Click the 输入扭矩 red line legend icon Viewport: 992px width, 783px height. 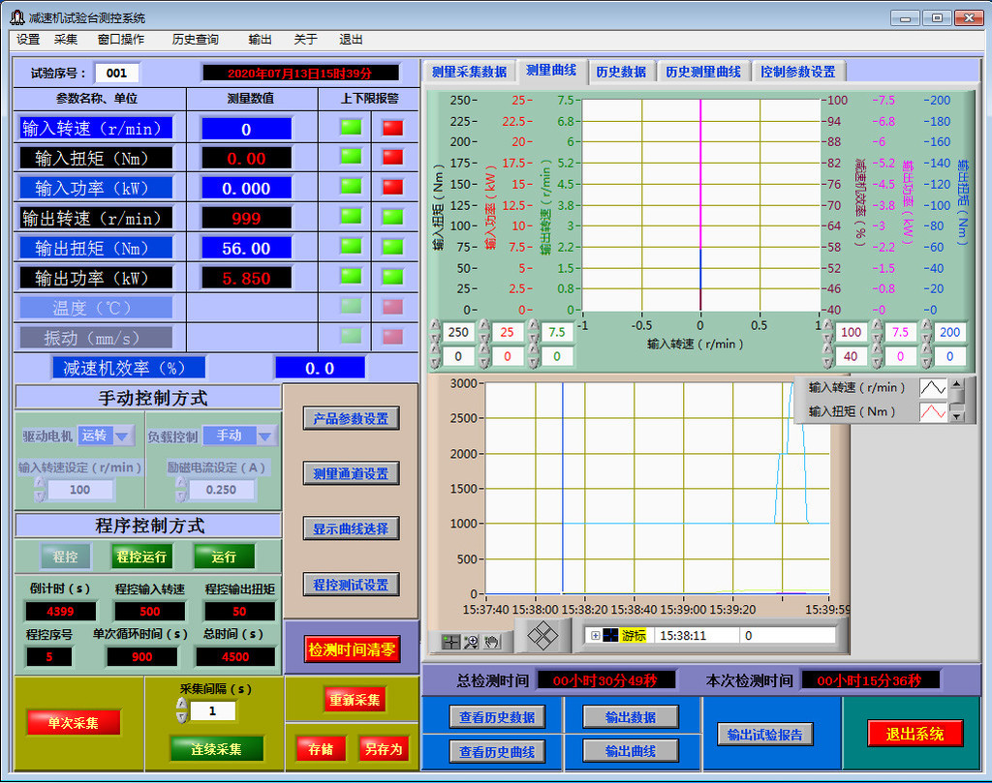[x=932, y=412]
